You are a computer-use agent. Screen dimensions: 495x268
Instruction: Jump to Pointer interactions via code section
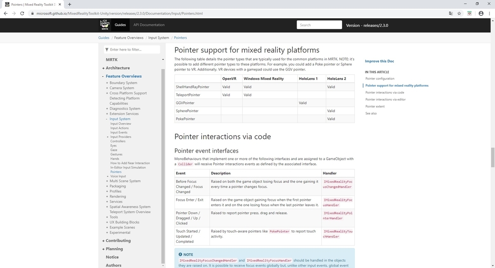click(x=385, y=92)
